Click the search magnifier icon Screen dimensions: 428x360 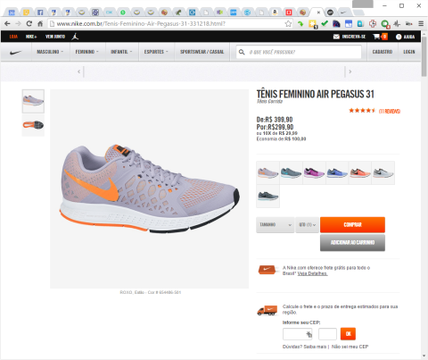242,52
